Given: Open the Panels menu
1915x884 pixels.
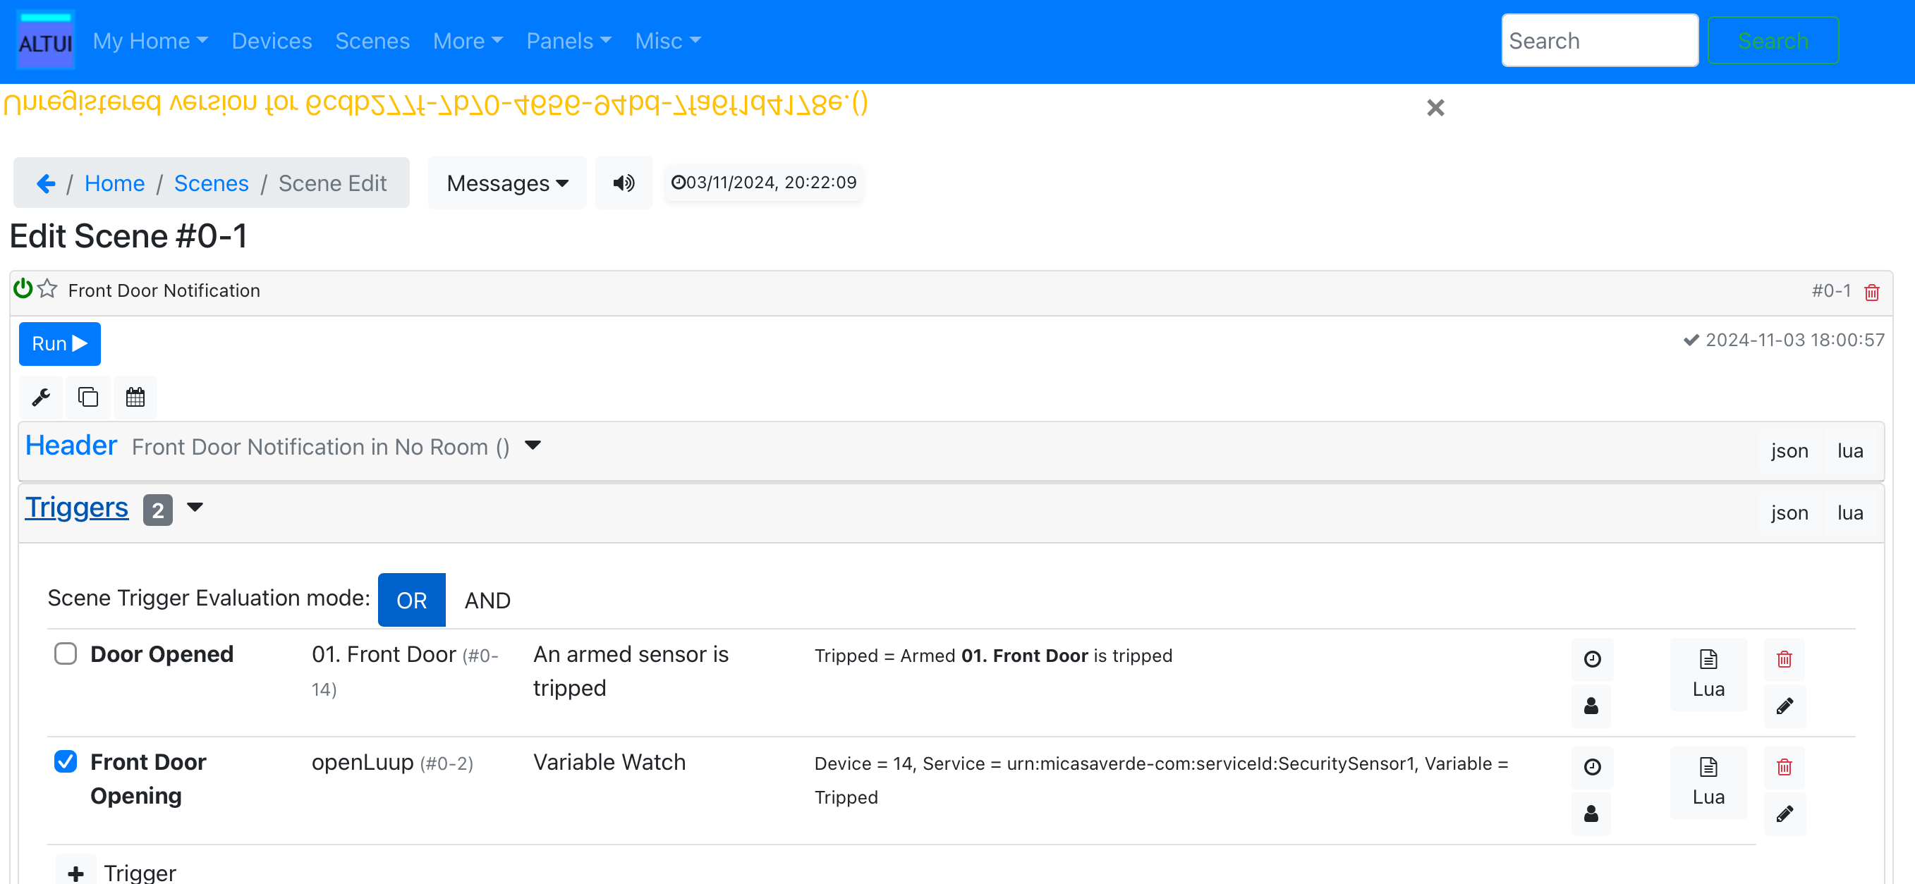Looking at the screenshot, I should pos(568,41).
